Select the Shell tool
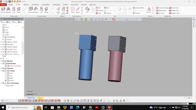The width and height of the screenshot is (196, 110). 106,8
